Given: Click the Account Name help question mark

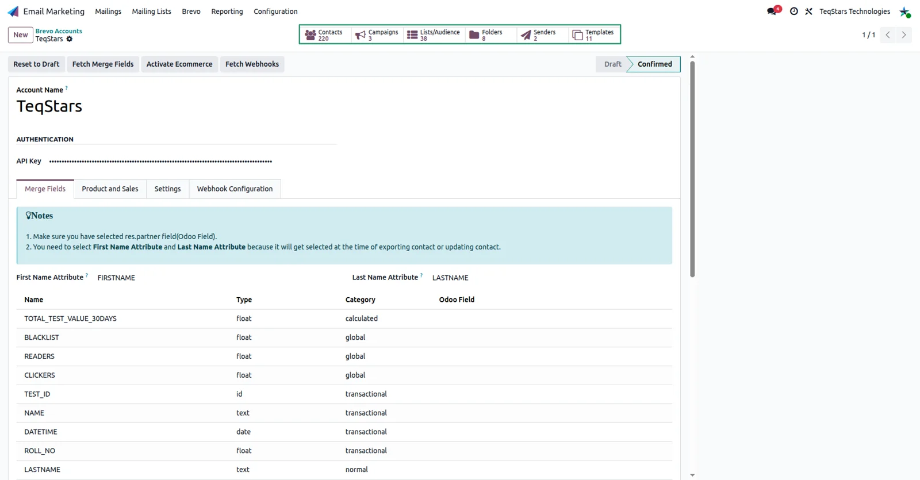Looking at the screenshot, I should point(67,88).
